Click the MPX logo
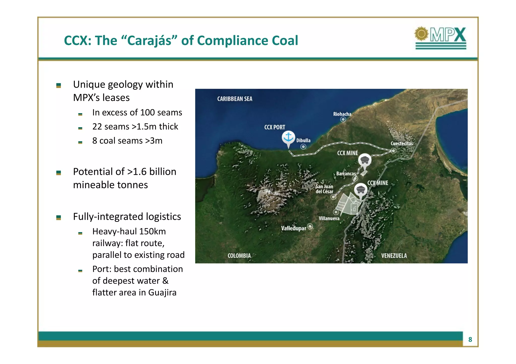The width and height of the screenshot is (516, 364). (440, 38)
